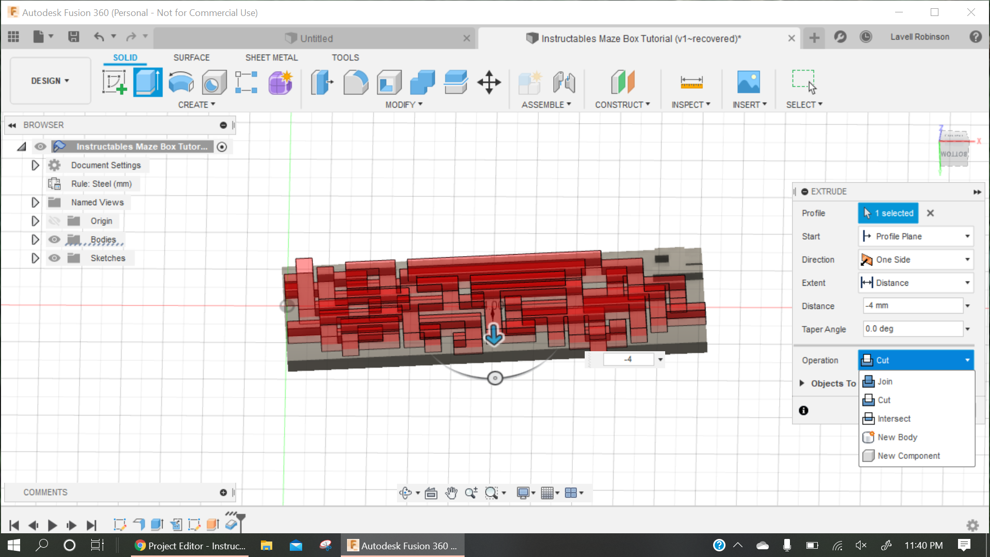Click the timeline playhead marker
The width and height of the screenshot is (990, 557).
pyautogui.click(x=241, y=521)
